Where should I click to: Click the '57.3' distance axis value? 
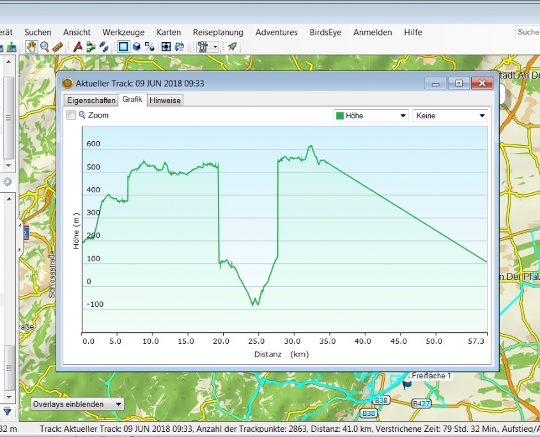(476, 341)
